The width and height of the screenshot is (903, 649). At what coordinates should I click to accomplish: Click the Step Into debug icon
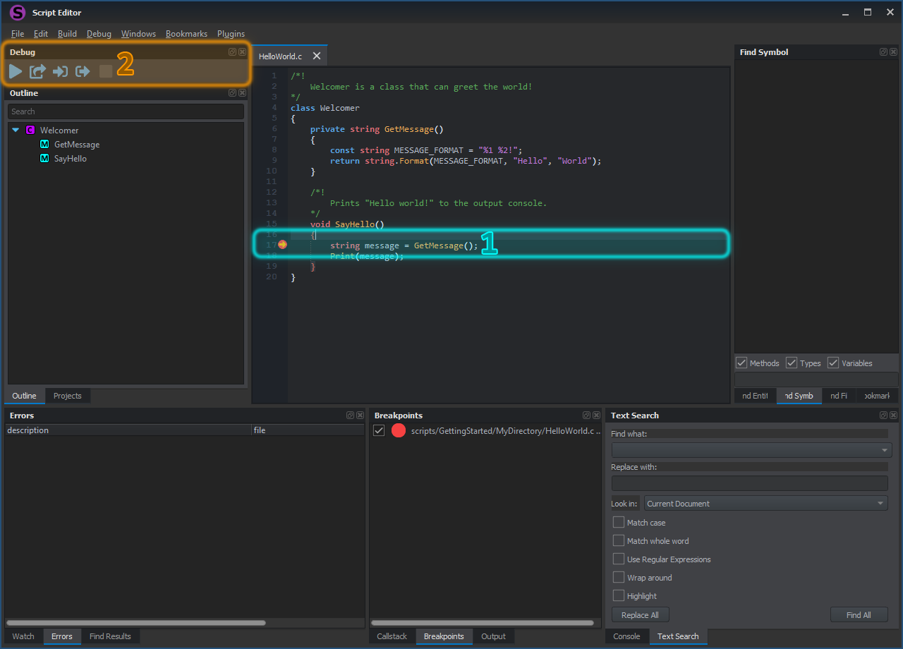(61, 71)
